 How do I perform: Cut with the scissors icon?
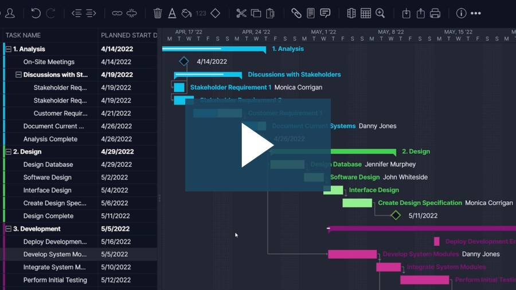(x=241, y=14)
